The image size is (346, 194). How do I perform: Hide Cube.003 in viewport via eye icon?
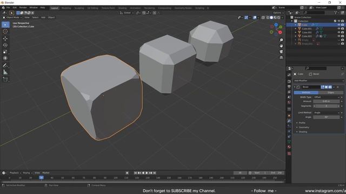(x=339, y=36)
